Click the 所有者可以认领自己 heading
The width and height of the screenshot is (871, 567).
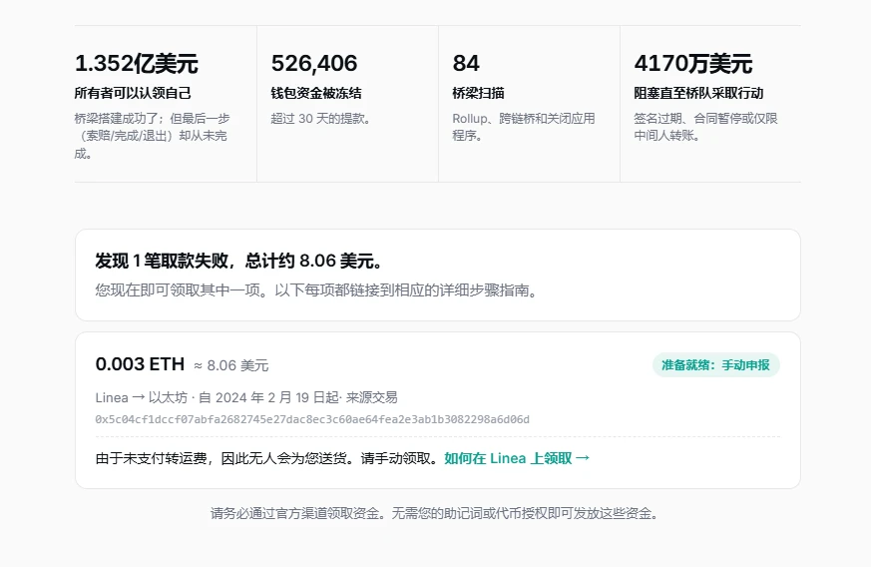pos(133,93)
